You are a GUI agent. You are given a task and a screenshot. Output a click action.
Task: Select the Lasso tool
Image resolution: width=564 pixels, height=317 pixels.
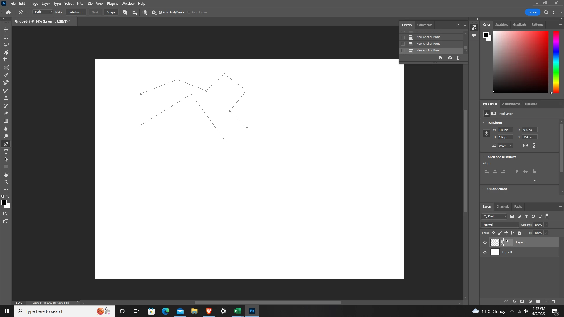pos(6,45)
